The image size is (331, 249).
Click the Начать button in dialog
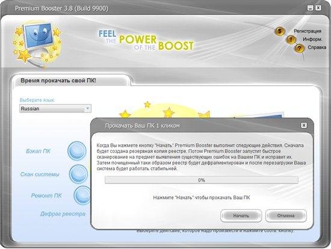pyautogui.click(x=241, y=216)
